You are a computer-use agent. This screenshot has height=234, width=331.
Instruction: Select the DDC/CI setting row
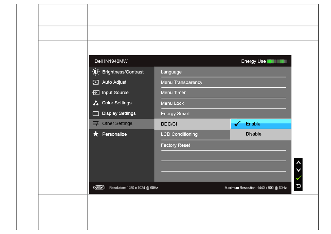click(192, 124)
